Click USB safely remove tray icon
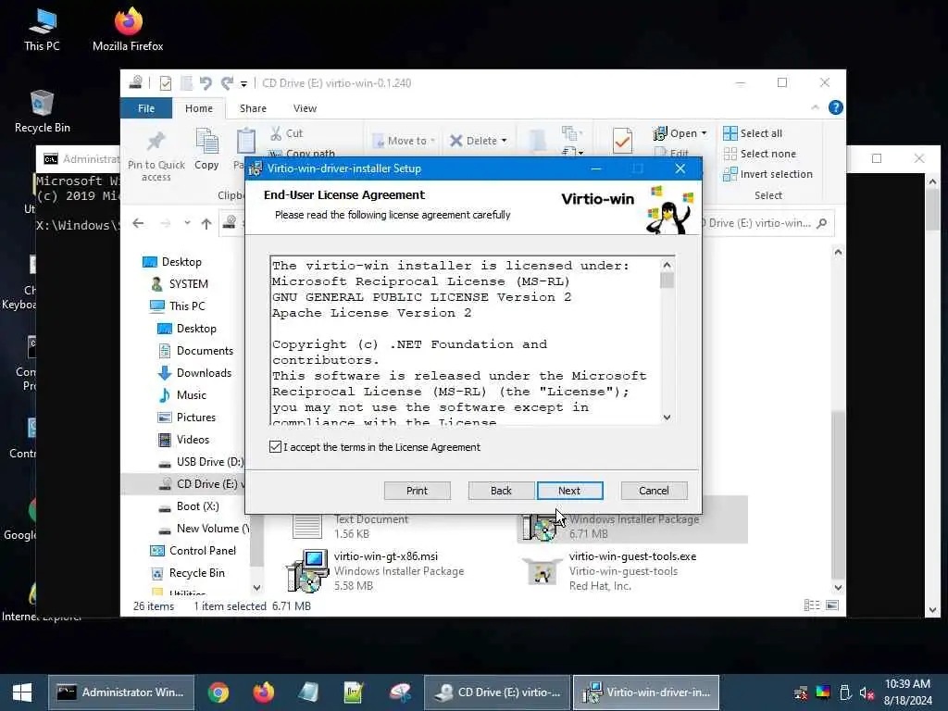Screen dimensions: 948x711 point(845,692)
